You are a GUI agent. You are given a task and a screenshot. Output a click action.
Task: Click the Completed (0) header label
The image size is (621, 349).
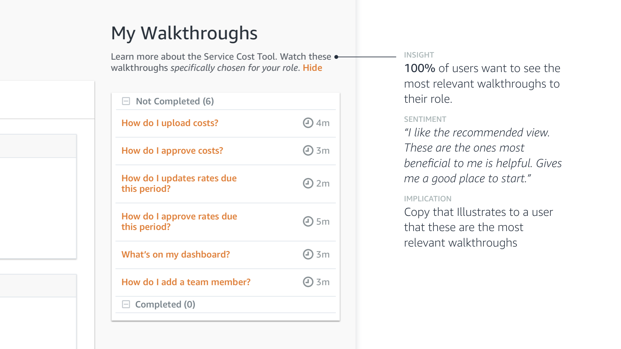[x=165, y=304]
